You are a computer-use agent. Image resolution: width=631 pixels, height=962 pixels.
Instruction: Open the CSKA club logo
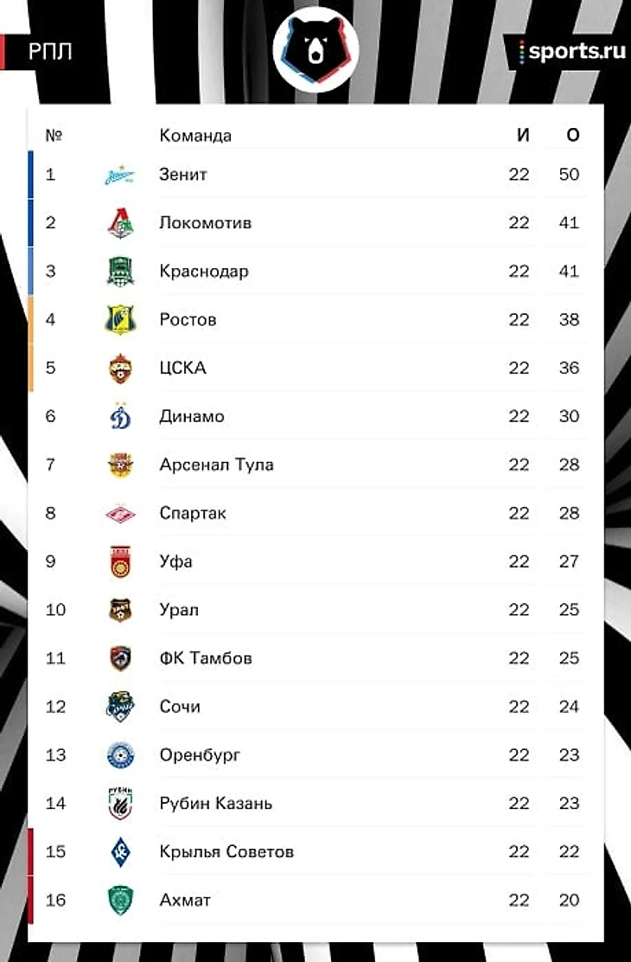click(120, 369)
